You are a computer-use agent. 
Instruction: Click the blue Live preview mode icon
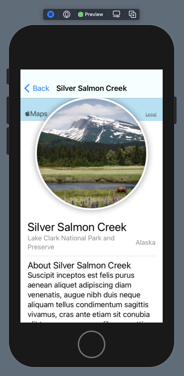point(51,14)
